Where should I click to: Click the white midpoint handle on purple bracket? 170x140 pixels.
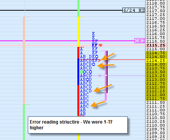pos(106,76)
